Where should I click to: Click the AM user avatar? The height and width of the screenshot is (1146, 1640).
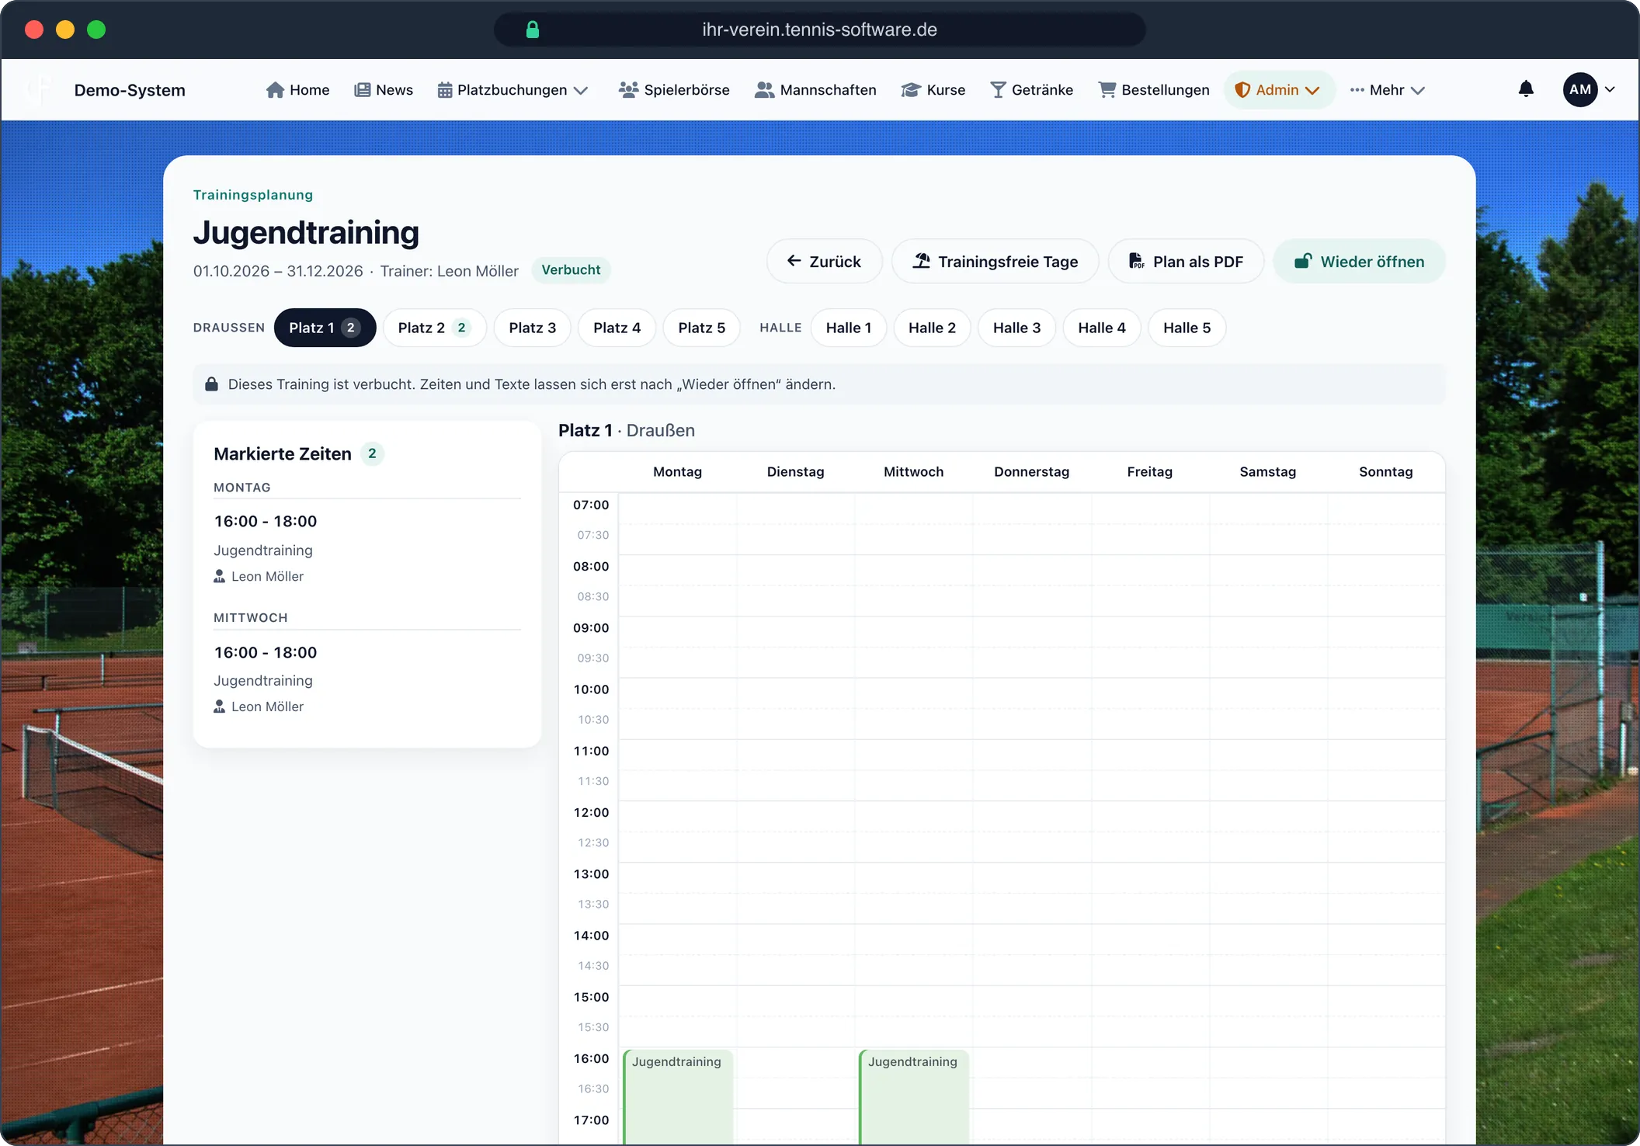(x=1580, y=89)
